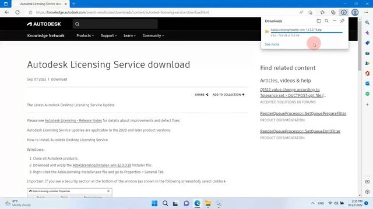
Task: Open Office icon in Edge sidebar
Action: click(x=367, y=74)
